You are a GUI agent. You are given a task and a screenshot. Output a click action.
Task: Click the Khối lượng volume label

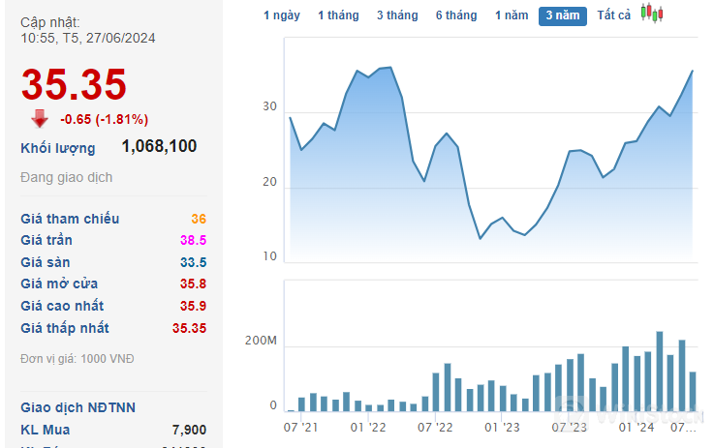(x=58, y=148)
